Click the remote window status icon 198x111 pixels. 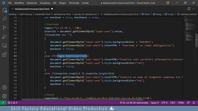click(x=3, y=103)
